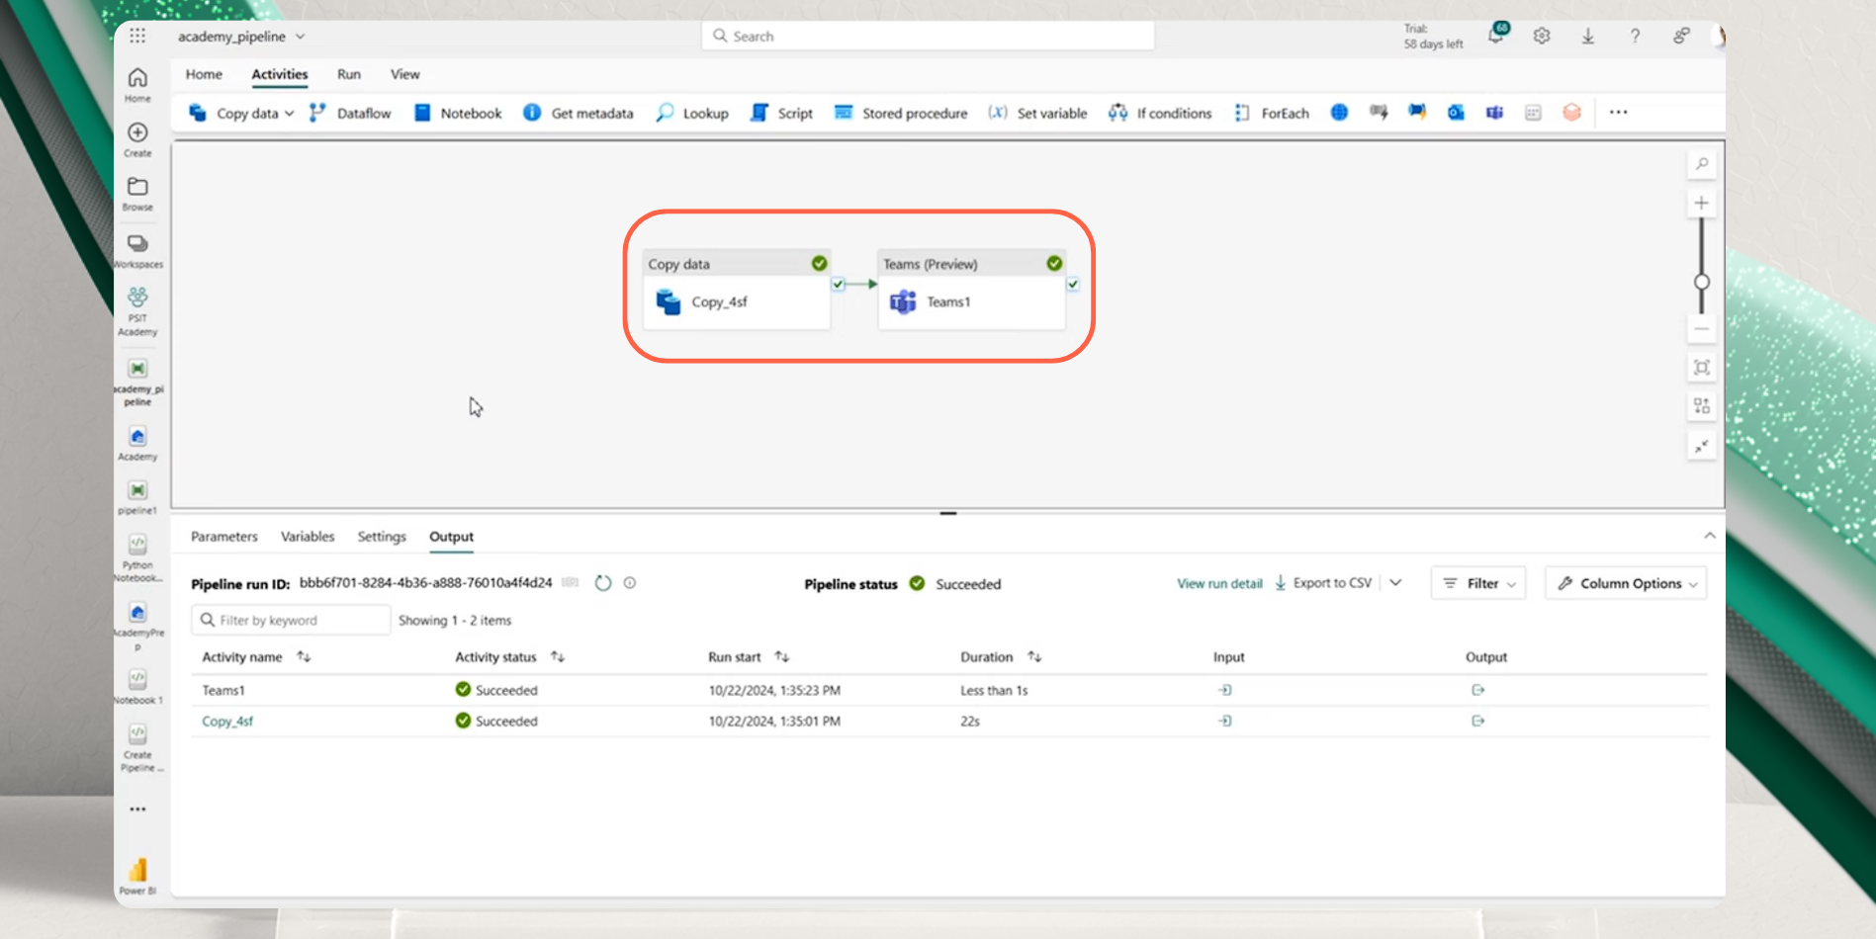Open the academy_pipeline name dropdown
Screen dimensions: 1876x939
302,36
